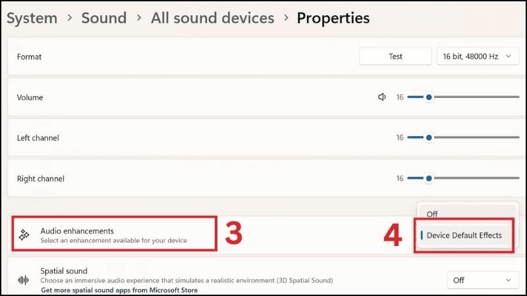Click the Spatial sound row title
Image resolution: width=527 pixels, height=296 pixels.
(x=64, y=271)
